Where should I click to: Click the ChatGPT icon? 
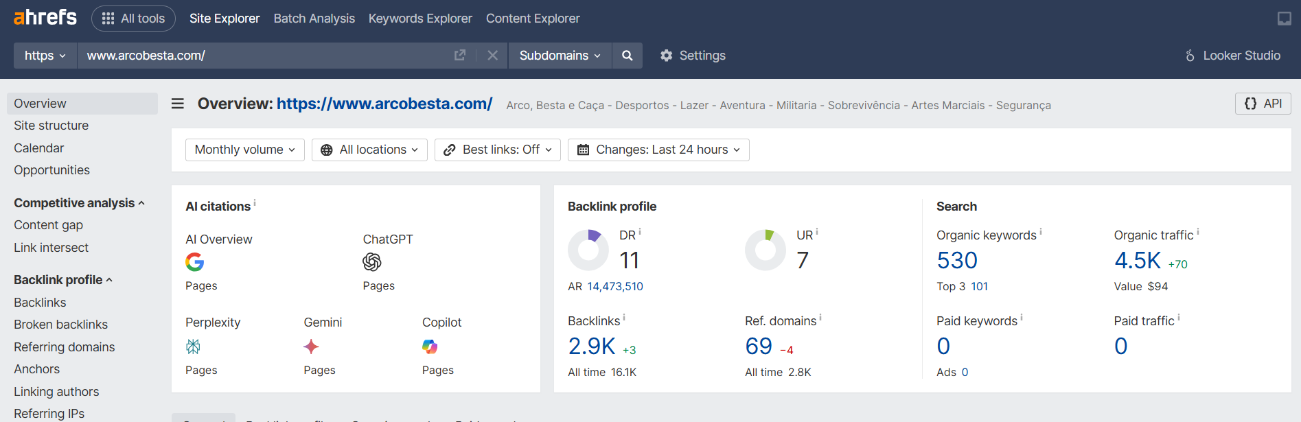[372, 262]
